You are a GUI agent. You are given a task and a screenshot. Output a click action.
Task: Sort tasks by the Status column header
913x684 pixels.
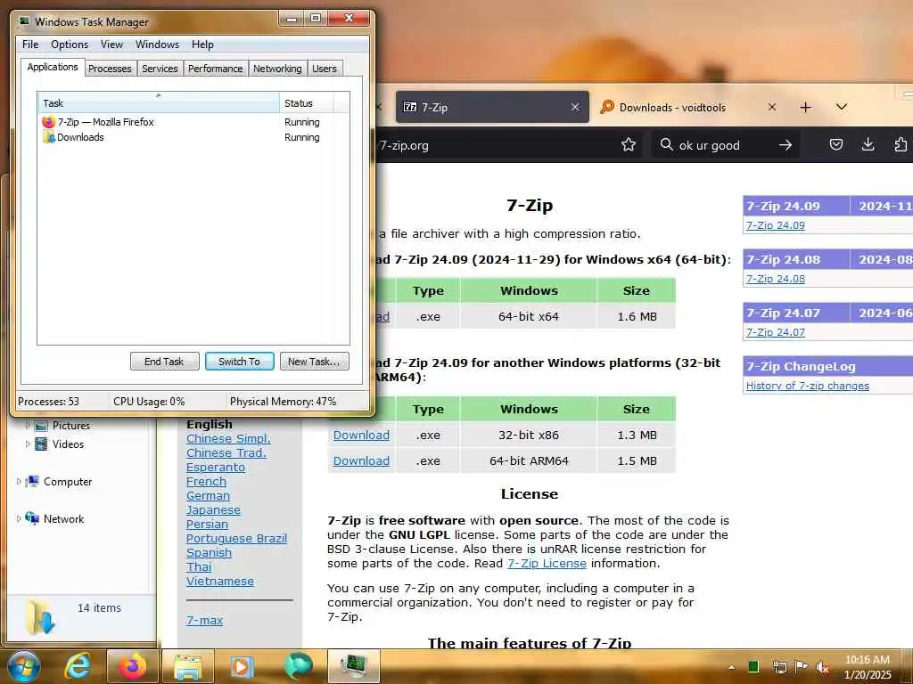pos(306,103)
